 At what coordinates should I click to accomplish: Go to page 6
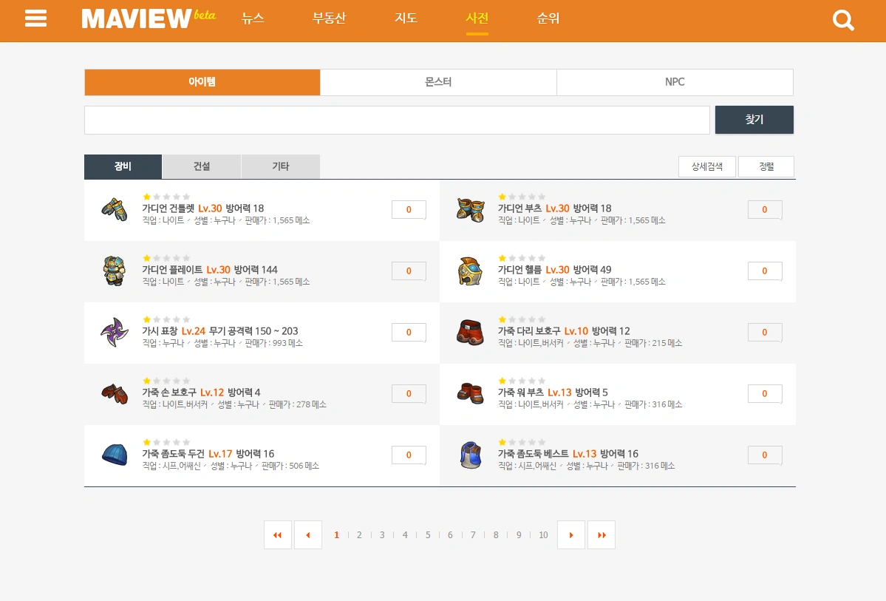point(450,535)
